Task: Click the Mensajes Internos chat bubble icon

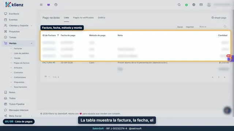Action: [x=5, y=110]
